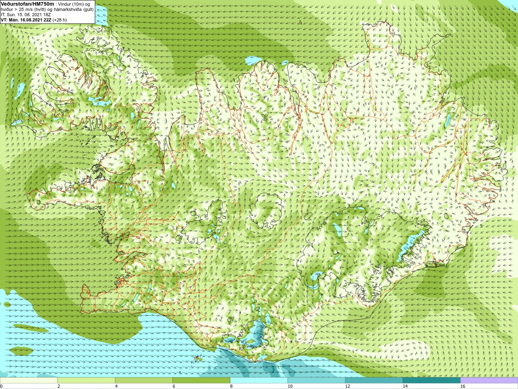Click the 'Vindur (10m) og' title text

pos(75,4)
